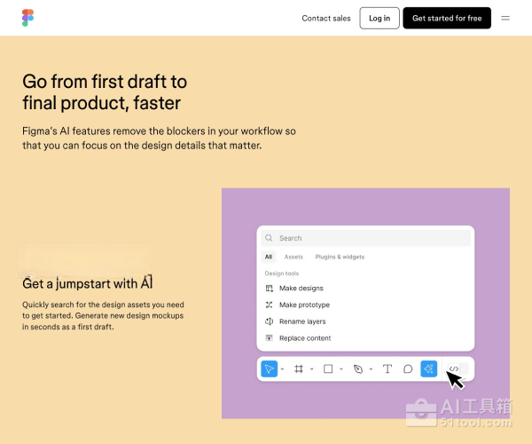Select the Comment bubble tool

pos(408,369)
